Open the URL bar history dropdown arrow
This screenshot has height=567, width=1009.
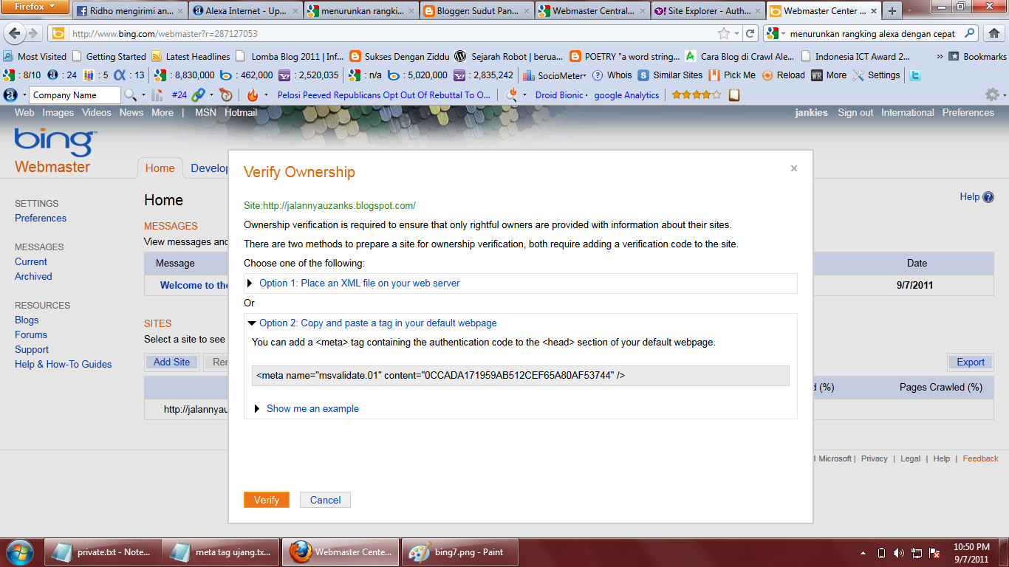click(x=736, y=34)
